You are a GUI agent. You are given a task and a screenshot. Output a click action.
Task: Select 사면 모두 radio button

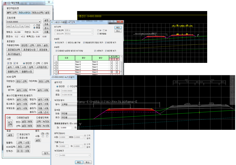click(42, 63)
